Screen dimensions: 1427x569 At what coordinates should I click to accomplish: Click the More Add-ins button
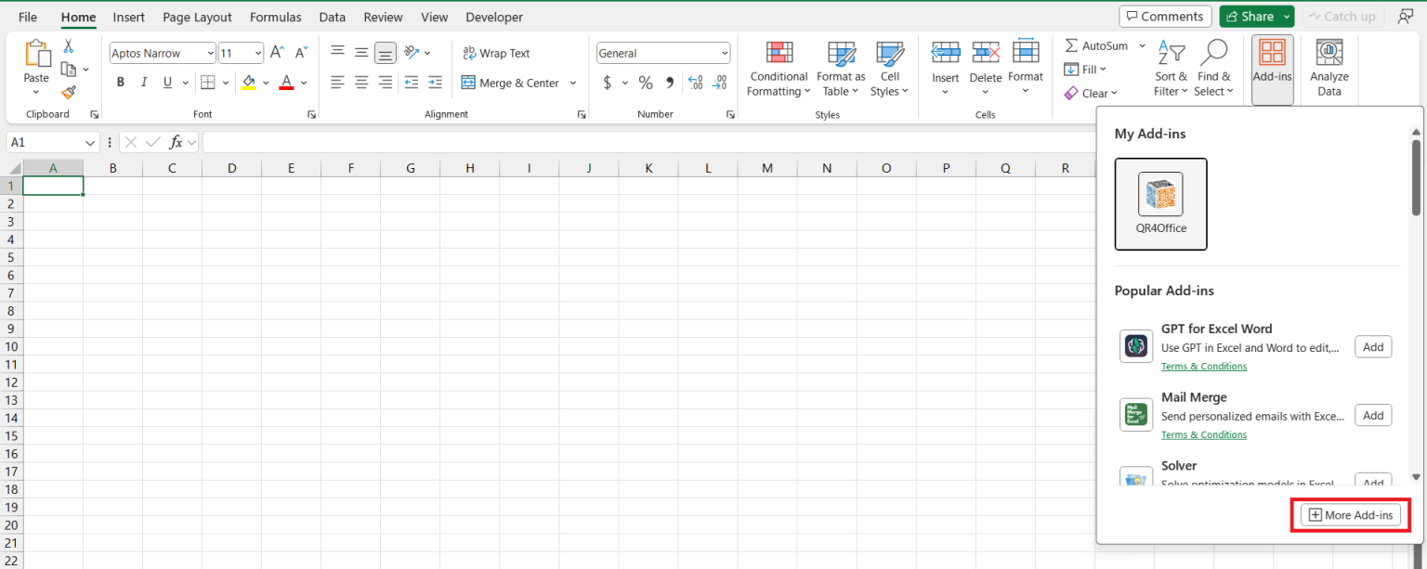tap(1350, 515)
